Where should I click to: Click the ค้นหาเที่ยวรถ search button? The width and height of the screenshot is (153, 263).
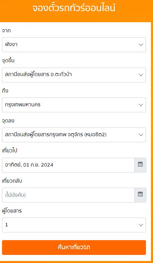pyautogui.click(x=74, y=248)
